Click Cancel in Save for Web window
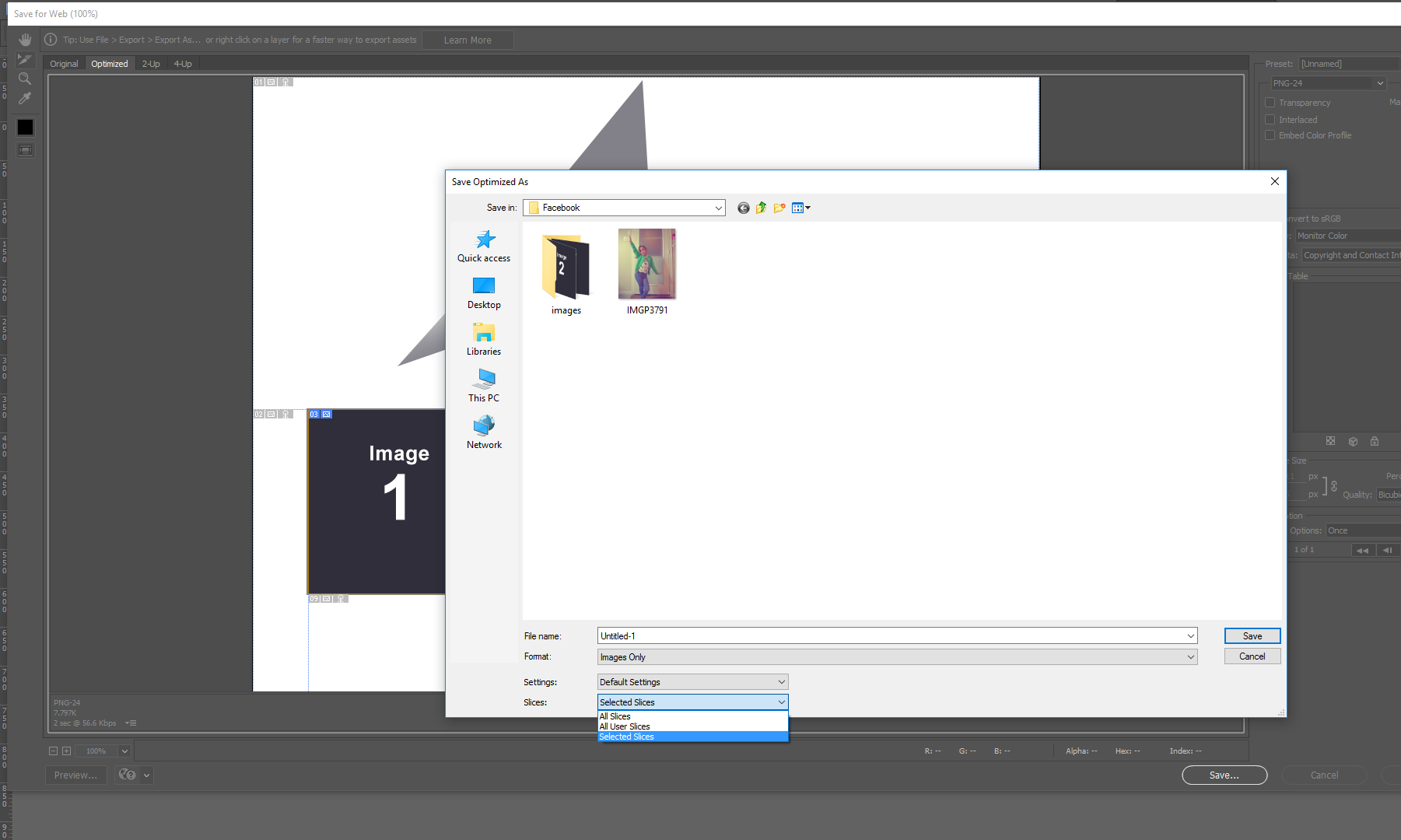The width and height of the screenshot is (1401, 840). coord(1324,775)
